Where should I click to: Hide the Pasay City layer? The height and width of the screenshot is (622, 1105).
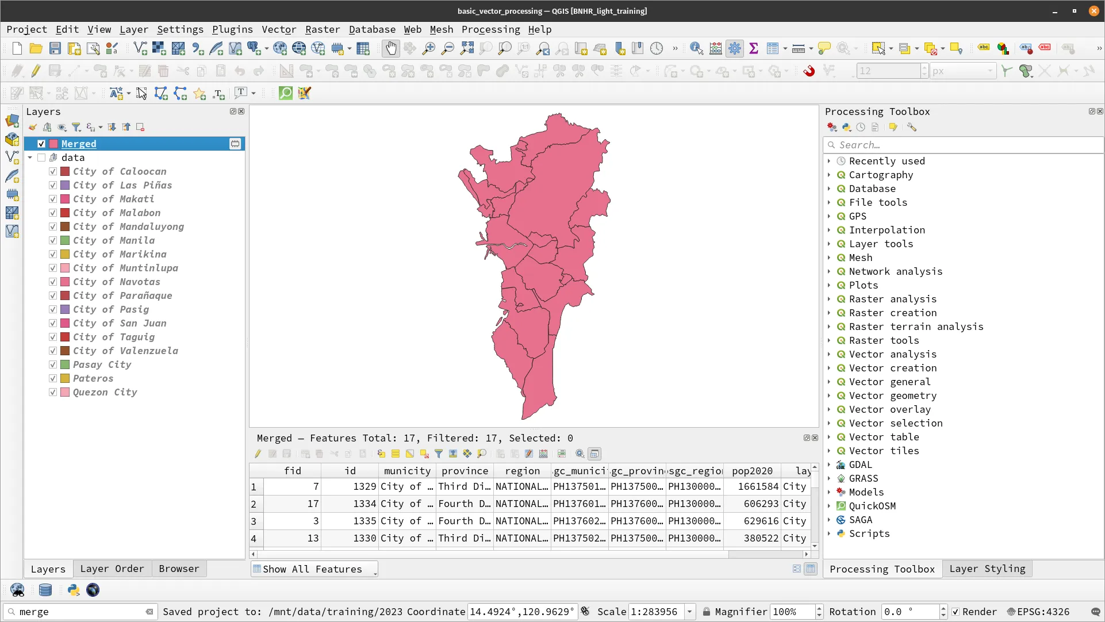pyautogui.click(x=52, y=365)
